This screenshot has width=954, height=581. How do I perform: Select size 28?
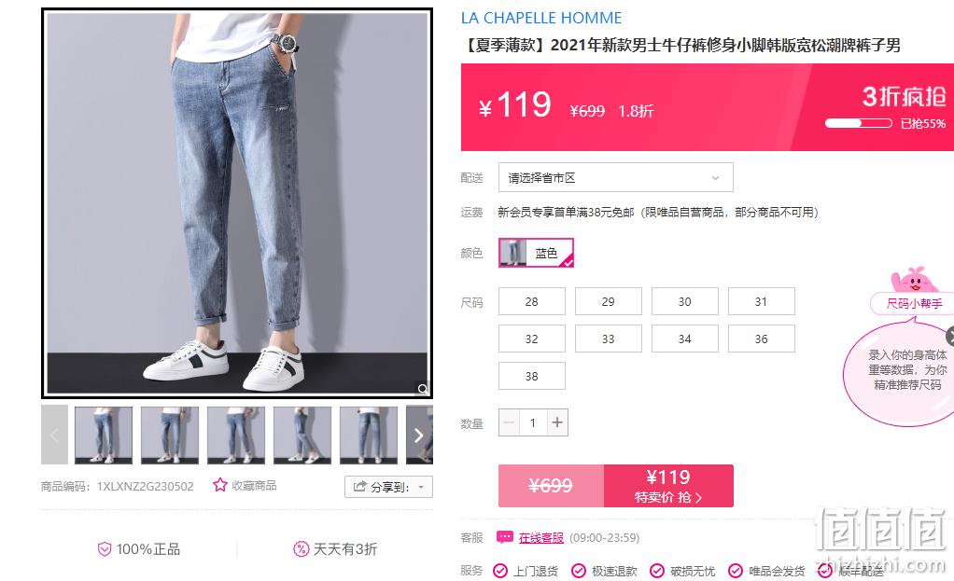[x=532, y=301]
